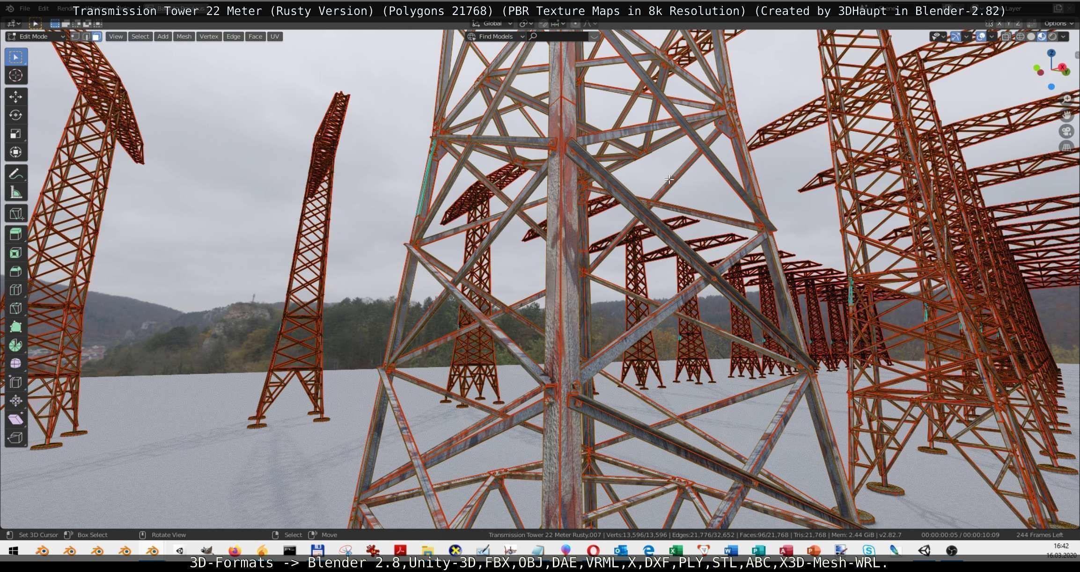Enable edge select mode
The height and width of the screenshot is (572, 1080).
click(86, 37)
